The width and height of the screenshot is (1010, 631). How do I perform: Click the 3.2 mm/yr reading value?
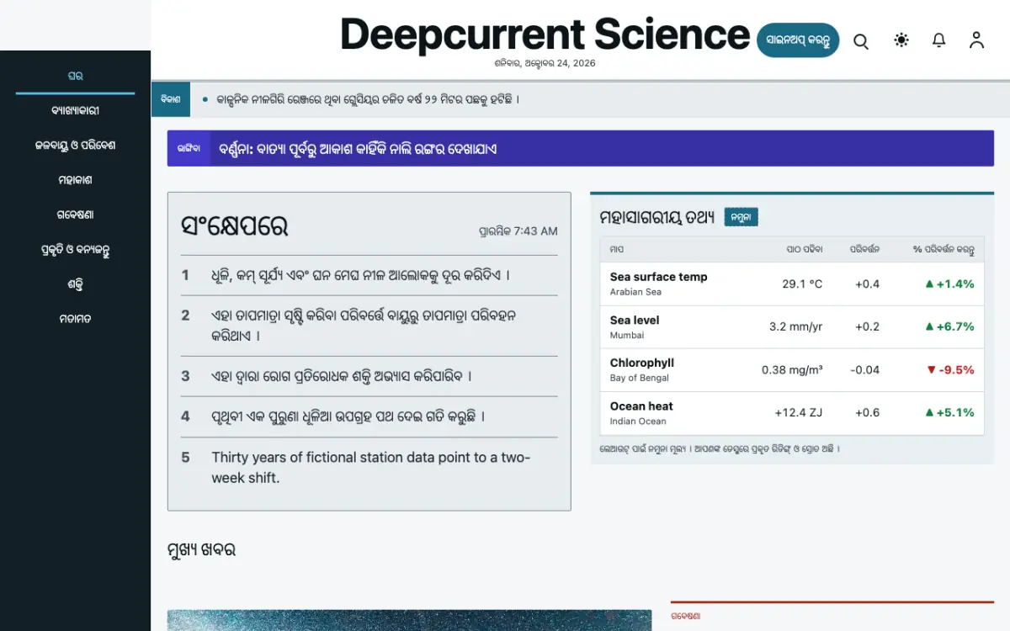click(x=796, y=326)
